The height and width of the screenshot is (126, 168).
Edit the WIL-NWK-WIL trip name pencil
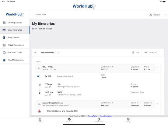(x=58, y=53)
